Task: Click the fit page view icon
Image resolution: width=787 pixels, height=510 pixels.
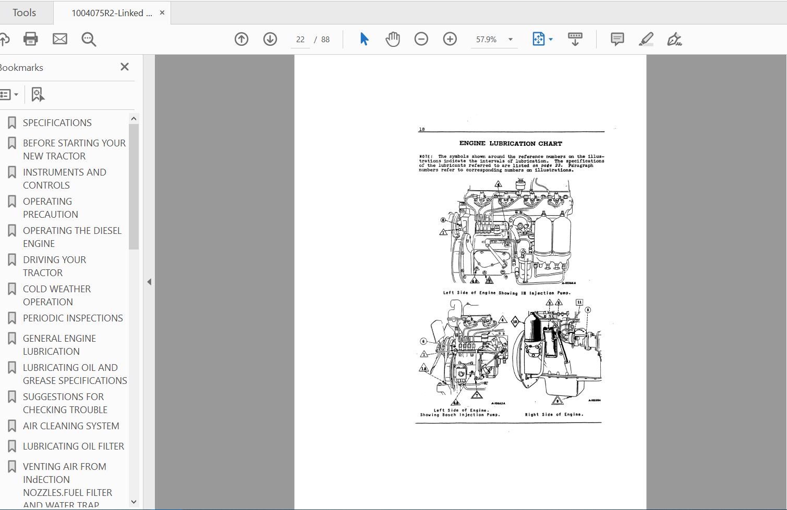Action: coord(538,39)
